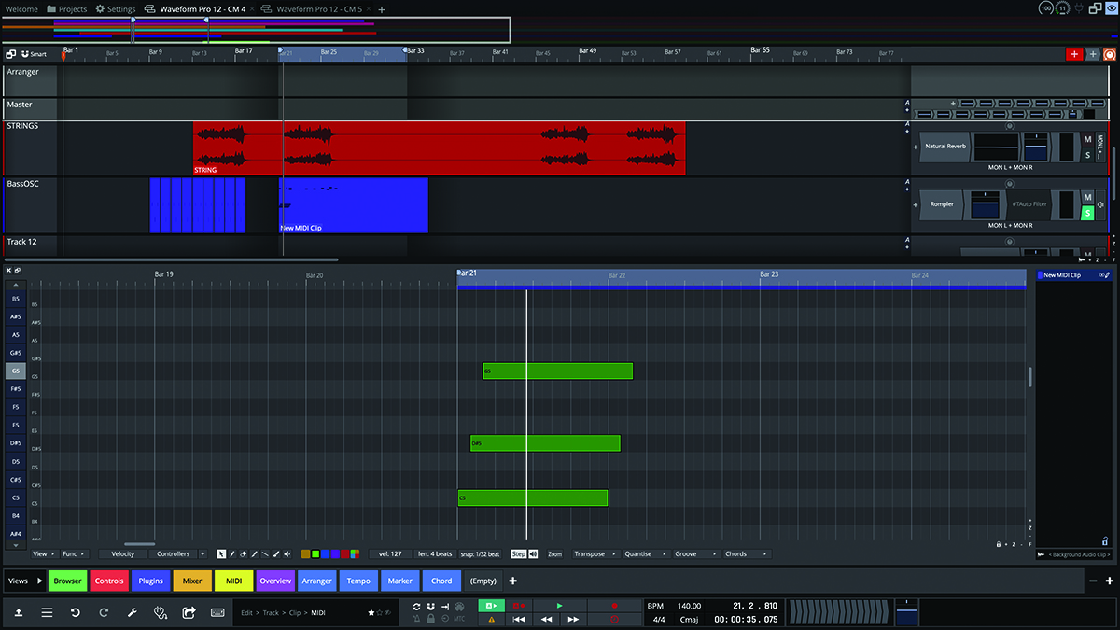
Task: Click the MTC sync icon
Action: [x=459, y=619]
